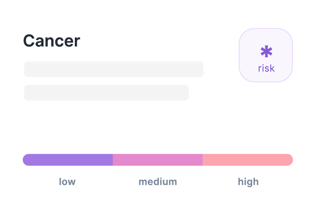This screenshot has height=216, width=317.
Task: Click the right end of the shorter placeholder
Action: point(186,93)
